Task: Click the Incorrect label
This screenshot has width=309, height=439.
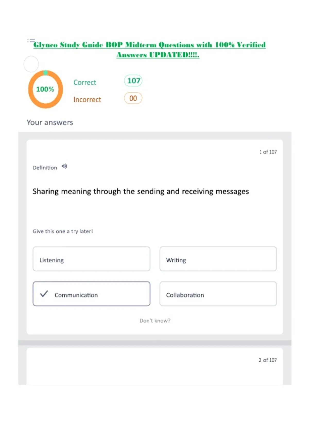Action: (87, 99)
